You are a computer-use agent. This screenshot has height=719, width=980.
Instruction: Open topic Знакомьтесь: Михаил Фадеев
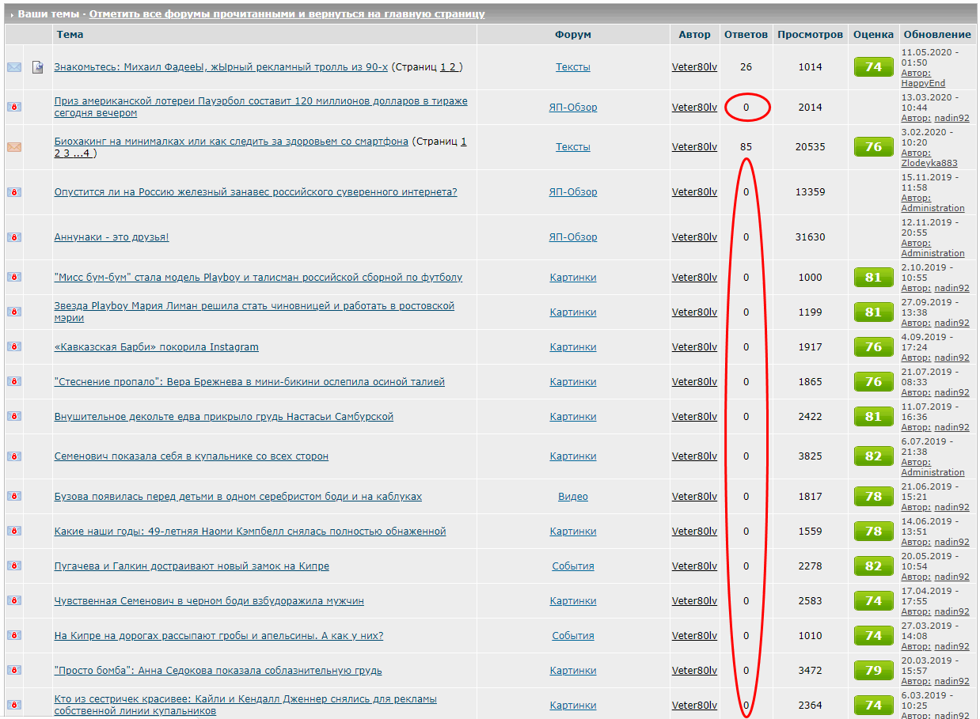pyautogui.click(x=221, y=67)
